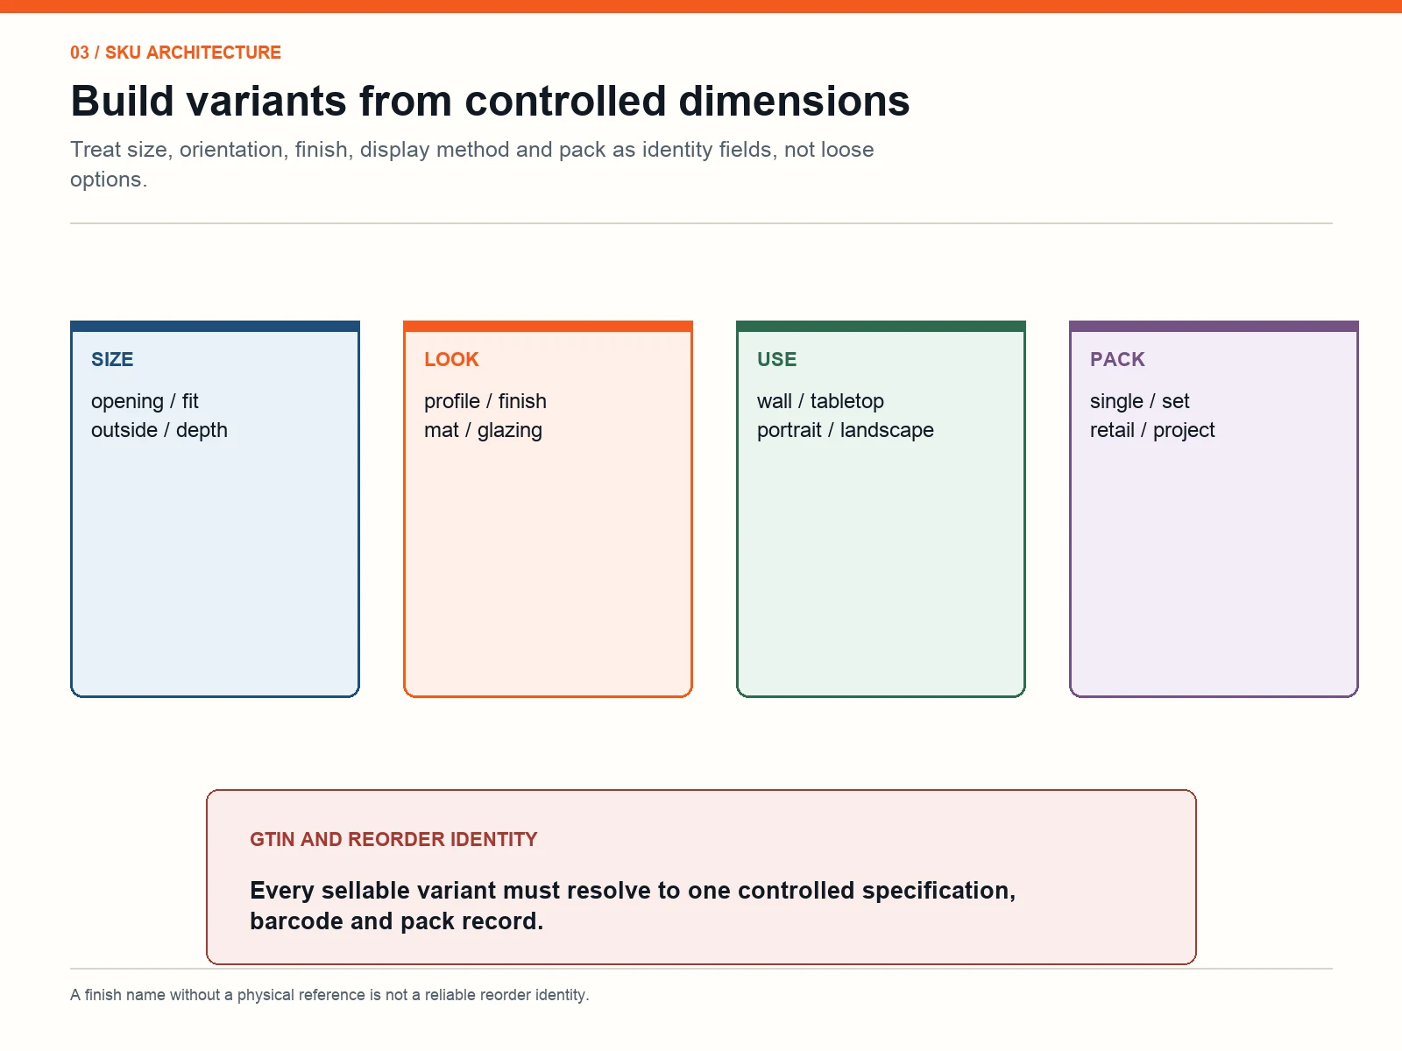The image size is (1402, 1051).
Task: Click the '03 / SKU ARCHITECTURE' section label
Action: tap(175, 53)
